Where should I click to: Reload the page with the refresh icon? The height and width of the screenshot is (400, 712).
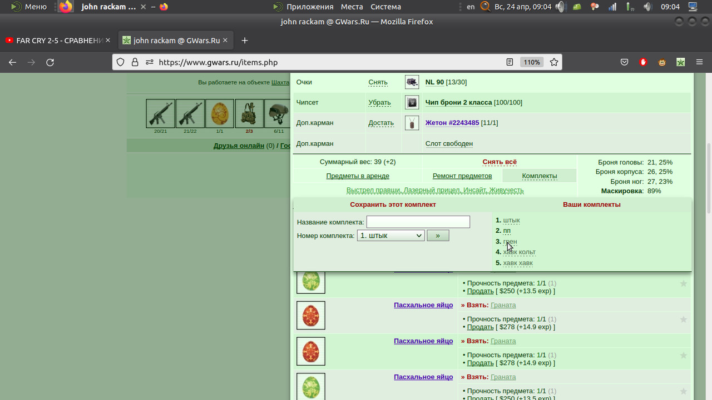[50, 62]
